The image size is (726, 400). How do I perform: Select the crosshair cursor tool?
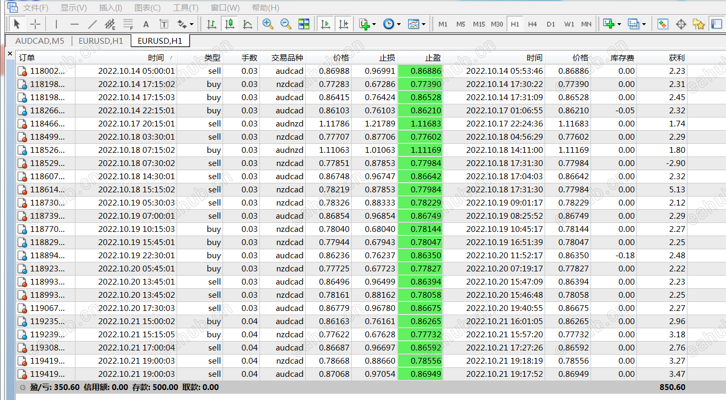coord(35,24)
